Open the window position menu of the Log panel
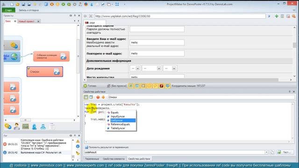This screenshot has height=168, width=299. (71, 135)
